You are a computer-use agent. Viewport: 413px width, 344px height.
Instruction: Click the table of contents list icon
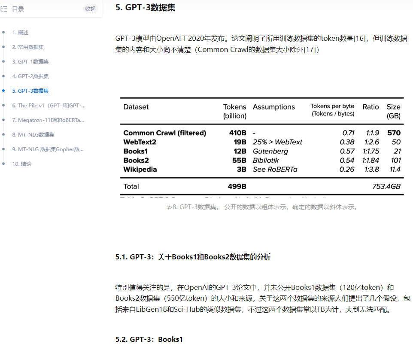(x=4, y=9)
